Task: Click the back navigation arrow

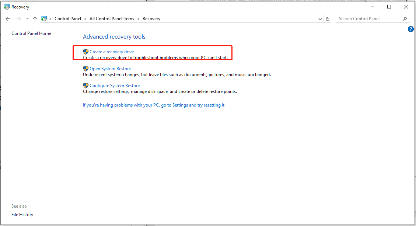Action: [8, 18]
